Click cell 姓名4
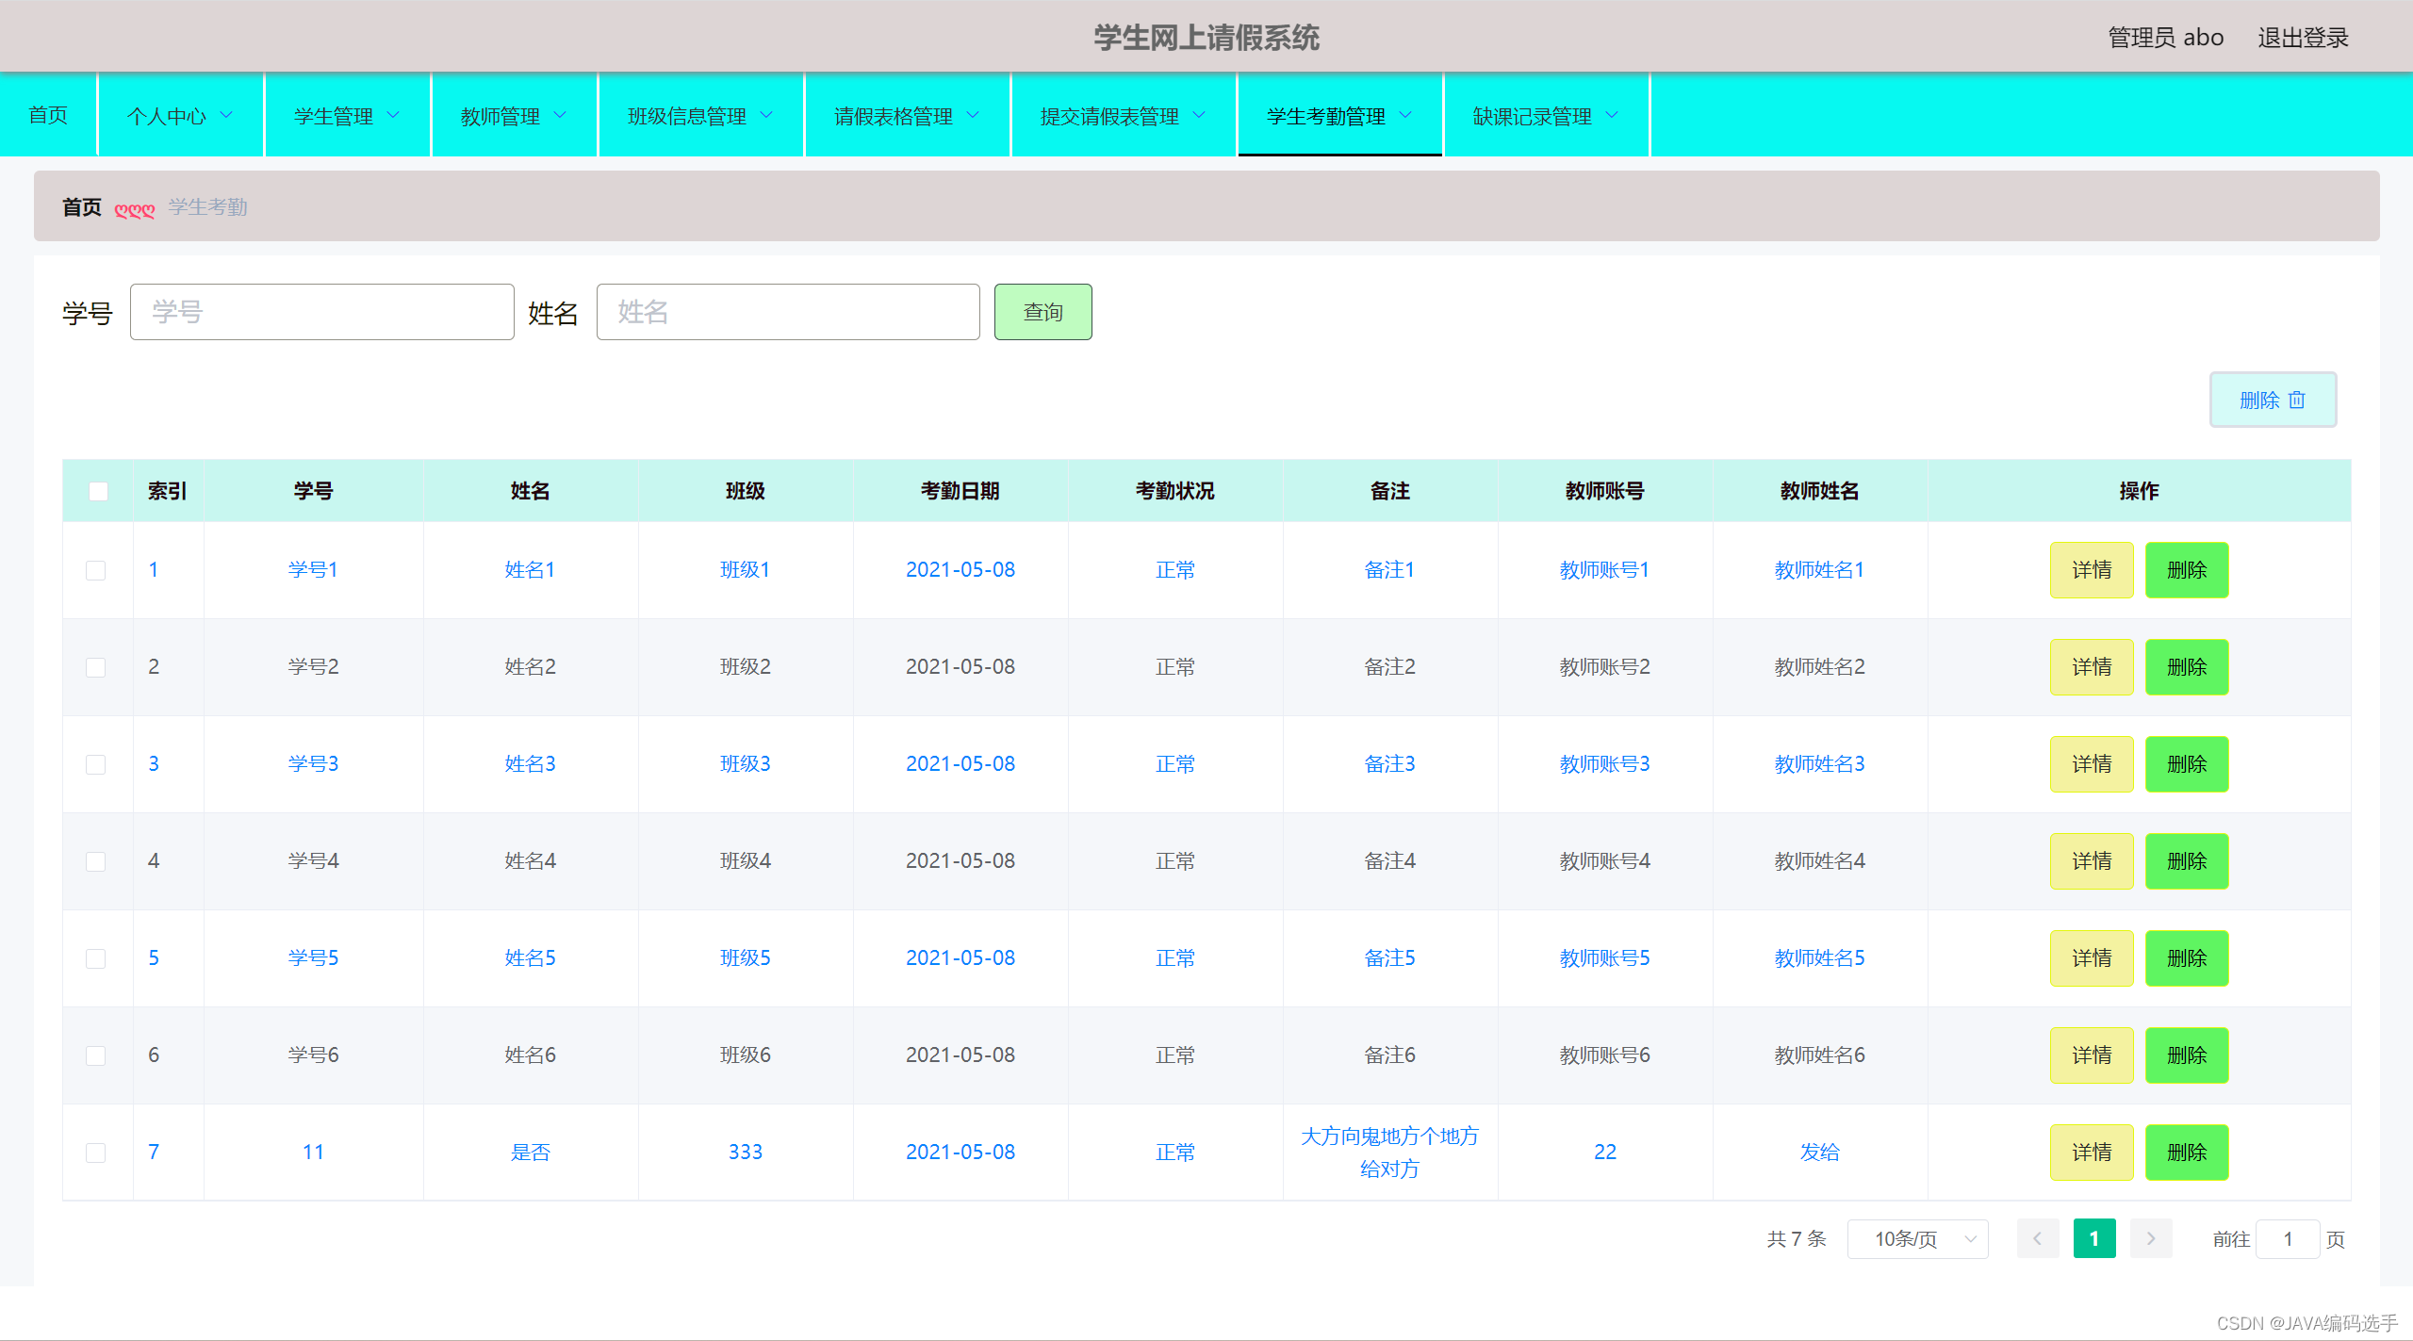 coord(530,861)
